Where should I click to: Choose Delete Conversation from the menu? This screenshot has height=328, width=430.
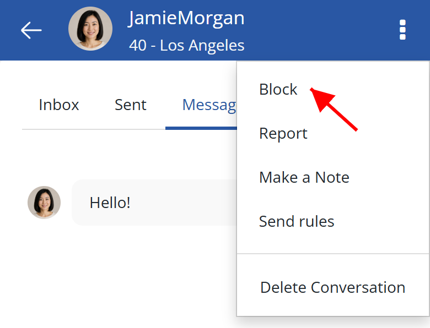[x=332, y=287]
